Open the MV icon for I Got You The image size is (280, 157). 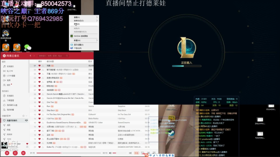pyautogui.click(x=60, y=119)
